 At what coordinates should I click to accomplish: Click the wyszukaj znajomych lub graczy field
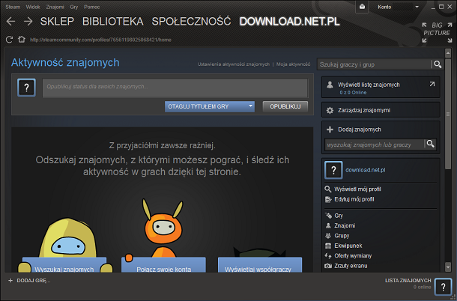pos(375,145)
